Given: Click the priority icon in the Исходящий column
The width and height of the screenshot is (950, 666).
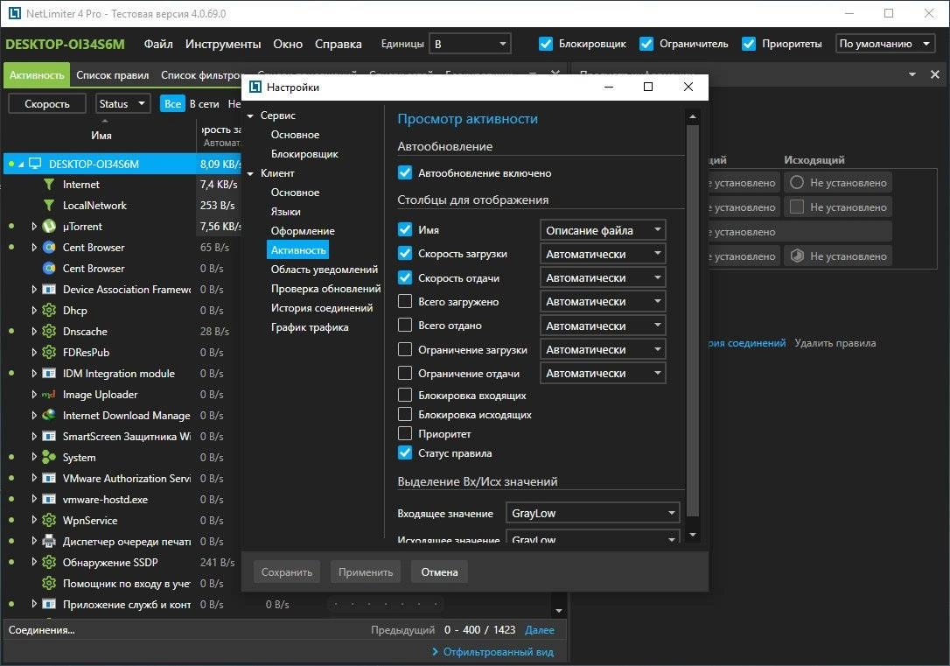Looking at the screenshot, I should [x=797, y=256].
